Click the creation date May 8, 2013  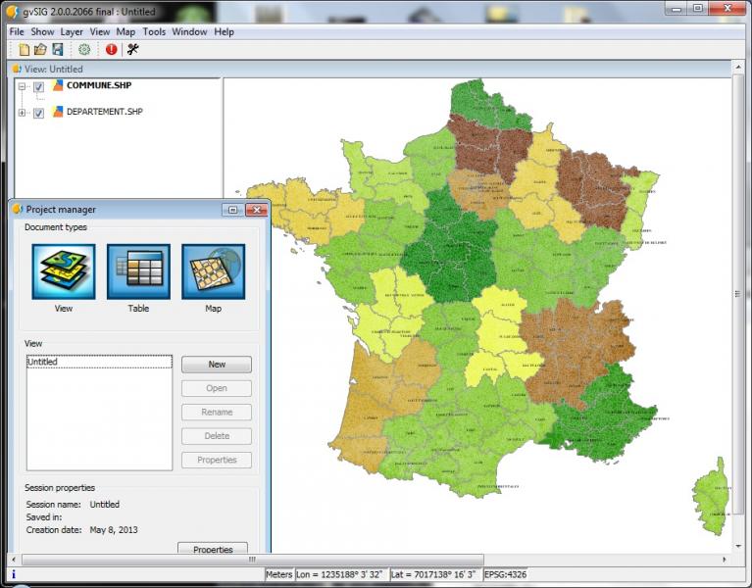(x=114, y=530)
